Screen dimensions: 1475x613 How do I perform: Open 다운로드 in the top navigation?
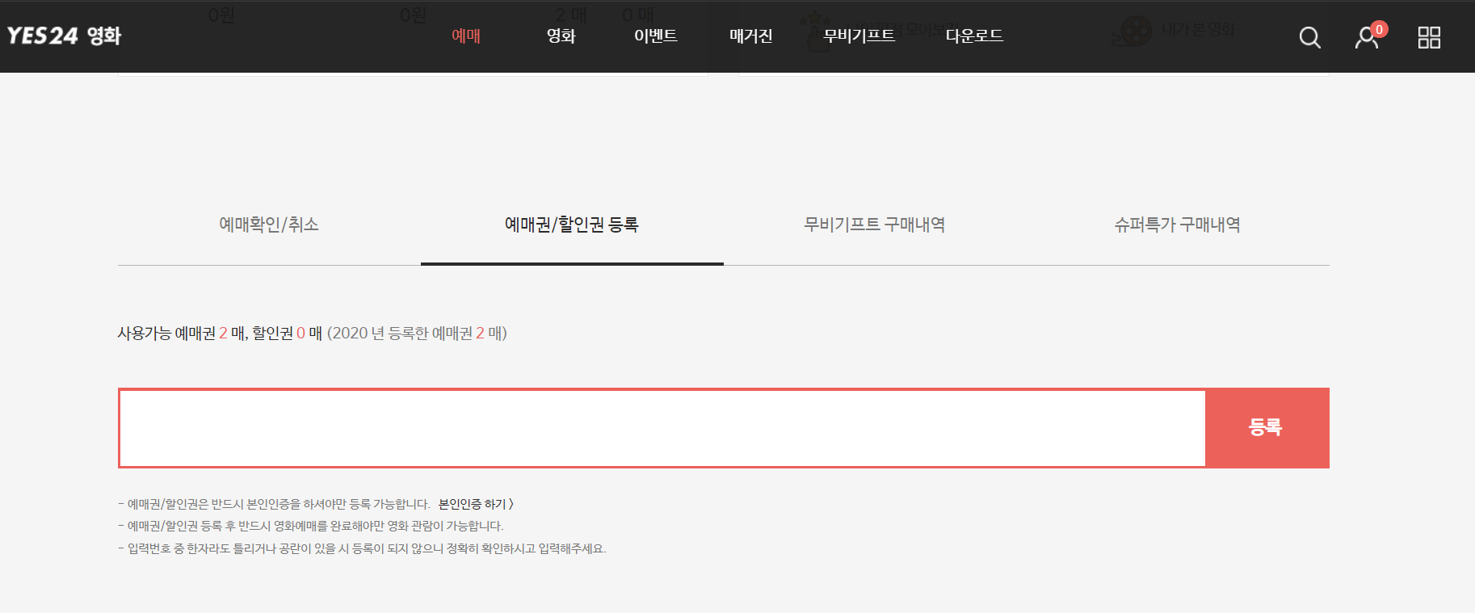(x=974, y=36)
